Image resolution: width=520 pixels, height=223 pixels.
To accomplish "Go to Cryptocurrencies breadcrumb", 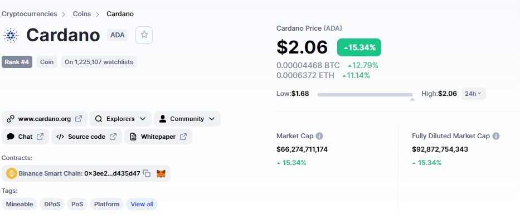I will point(30,13).
